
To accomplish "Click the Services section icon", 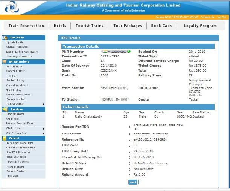I will (x=5, y=109).
